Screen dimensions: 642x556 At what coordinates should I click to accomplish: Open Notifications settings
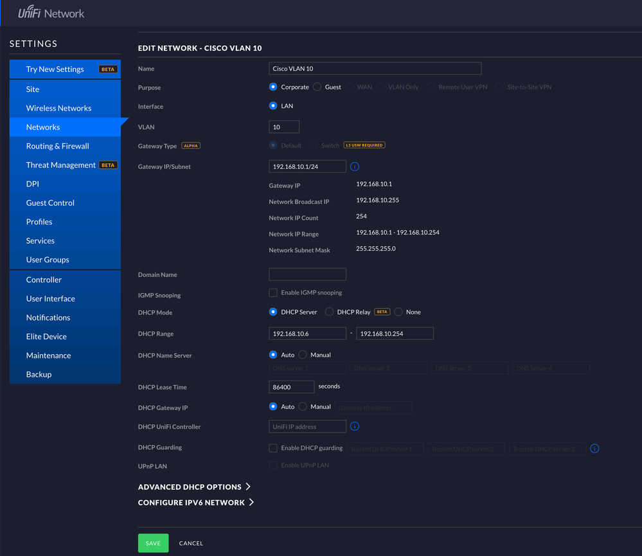[65, 318]
